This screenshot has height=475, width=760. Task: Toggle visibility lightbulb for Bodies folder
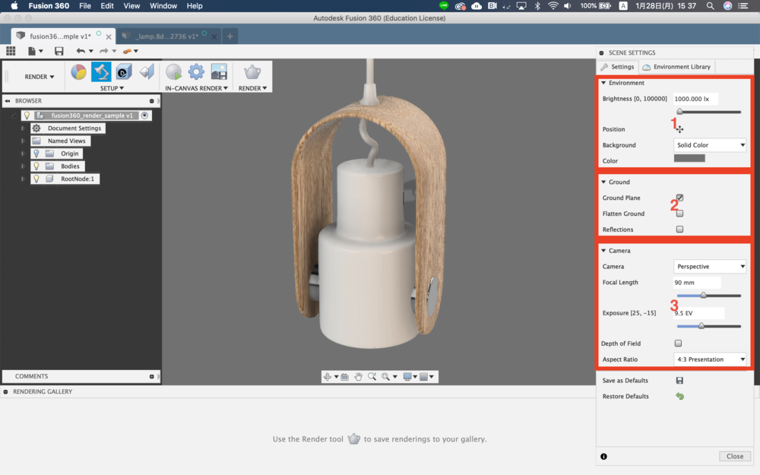click(x=36, y=166)
